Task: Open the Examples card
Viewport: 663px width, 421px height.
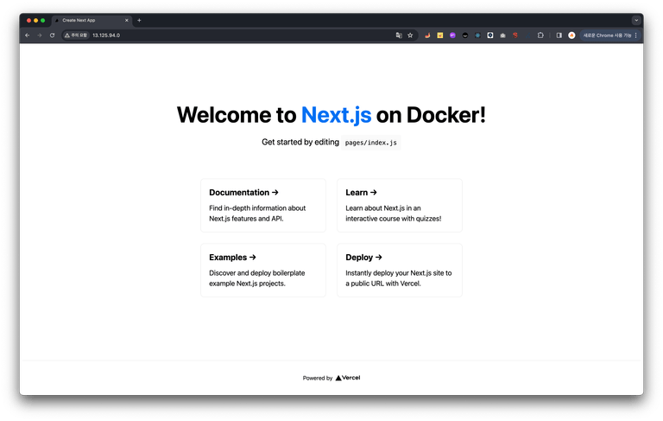Action: (x=262, y=270)
